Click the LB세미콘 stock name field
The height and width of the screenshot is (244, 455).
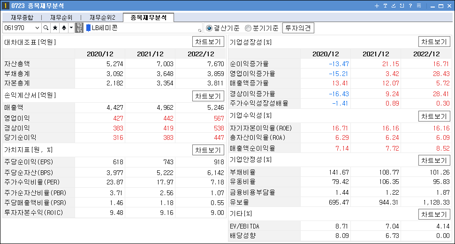click(144, 28)
